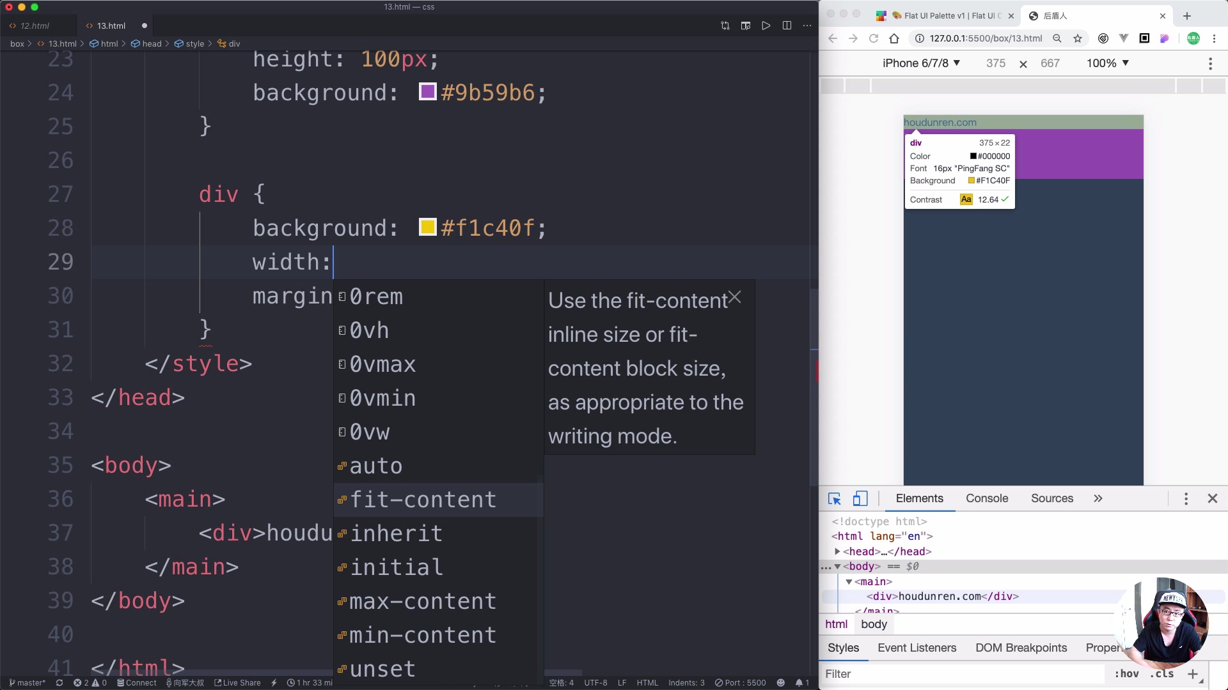Open the 100% zoom dropdown

tap(1108, 63)
